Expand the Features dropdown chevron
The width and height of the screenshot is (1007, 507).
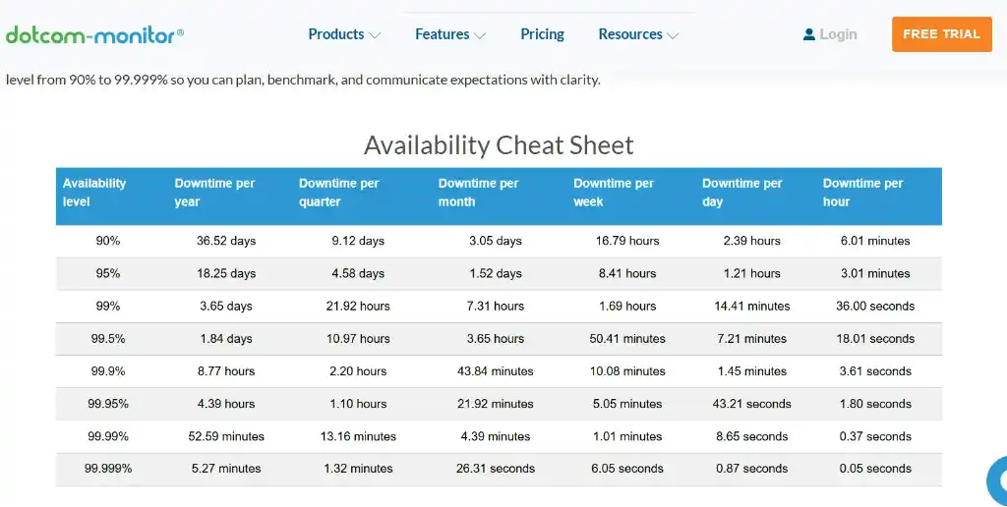click(480, 35)
